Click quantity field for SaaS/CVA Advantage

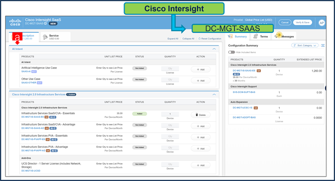[170, 125]
